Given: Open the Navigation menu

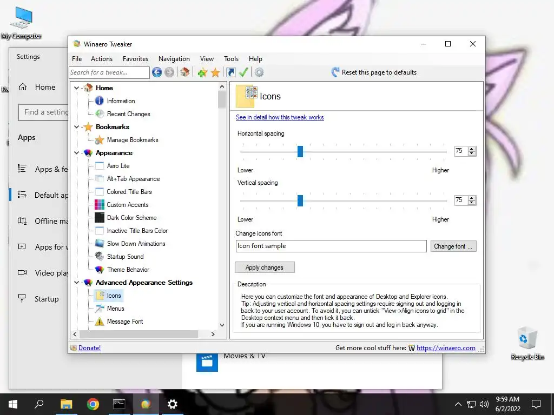Looking at the screenshot, I should (174, 59).
